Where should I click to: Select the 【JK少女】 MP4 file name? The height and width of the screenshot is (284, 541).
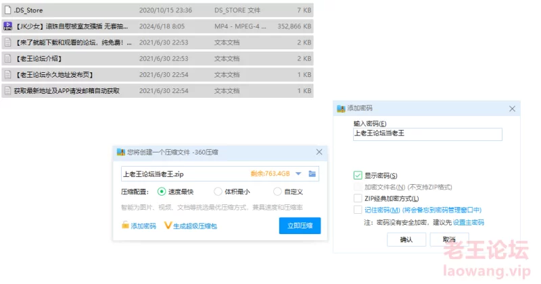point(72,26)
